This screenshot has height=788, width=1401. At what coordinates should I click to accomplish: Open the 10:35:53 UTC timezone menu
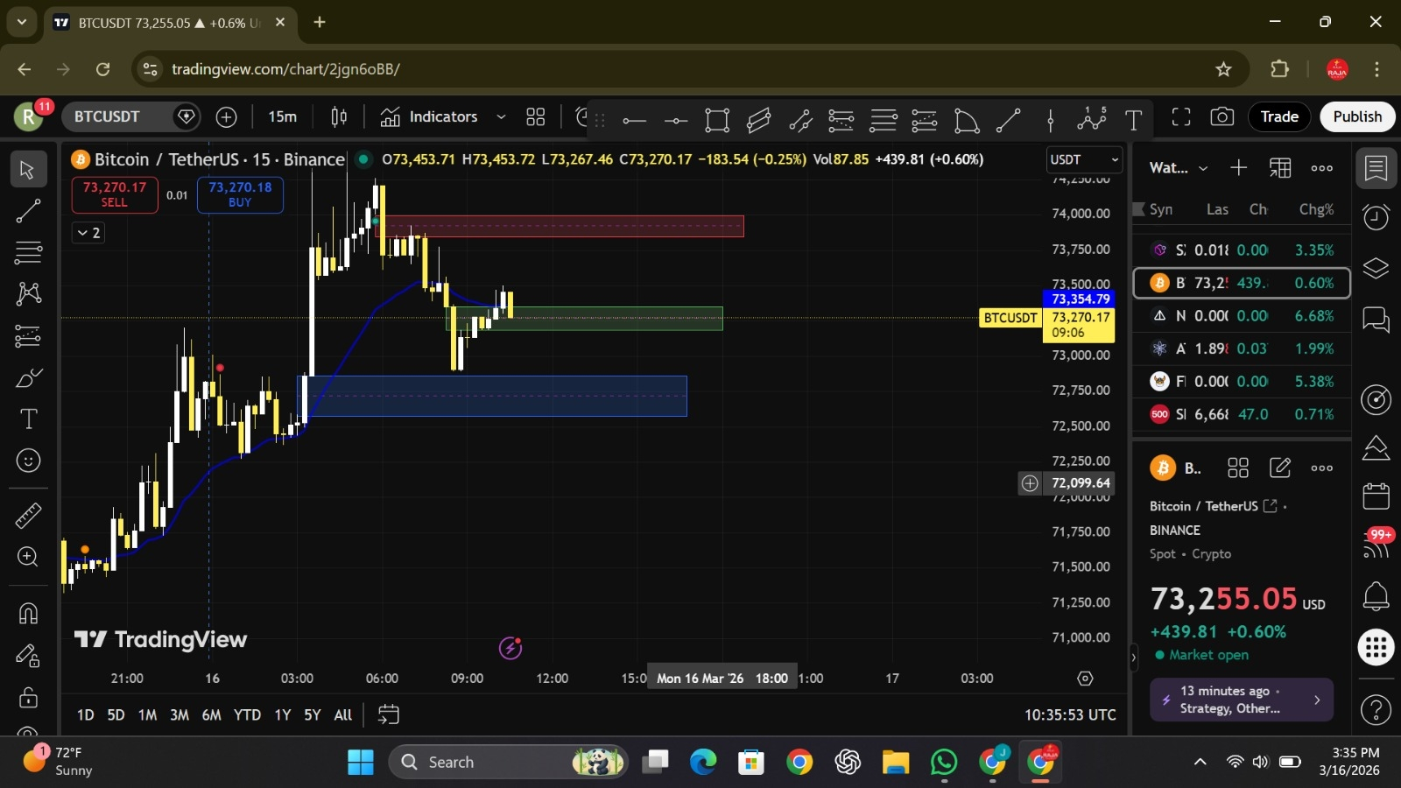(1070, 714)
